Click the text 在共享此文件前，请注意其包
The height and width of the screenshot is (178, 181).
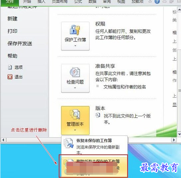tap(123, 73)
